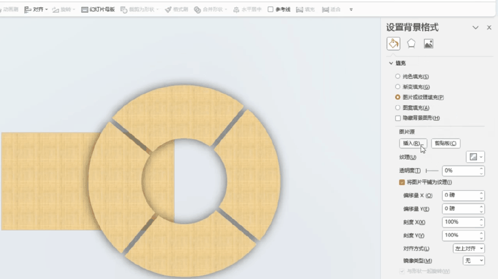
Task: Increase 刻度 X with up arrow
Action: point(481,220)
